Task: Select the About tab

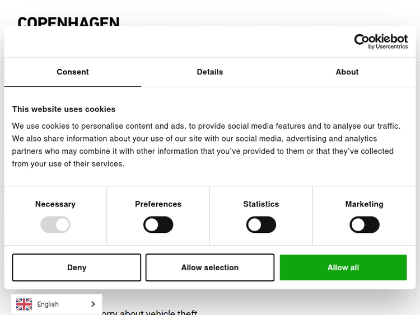Action: (x=347, y=72)
